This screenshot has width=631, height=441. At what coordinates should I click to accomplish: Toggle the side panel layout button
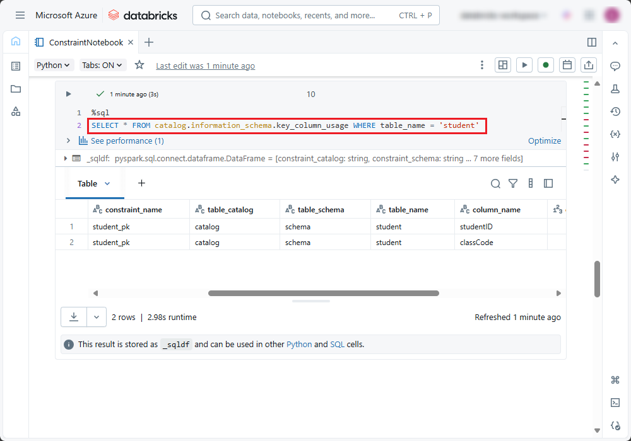click(592, 42)
